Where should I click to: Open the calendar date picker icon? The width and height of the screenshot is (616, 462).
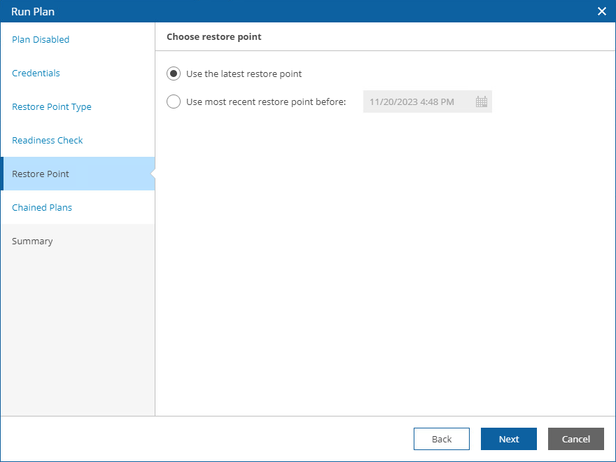tap(482, 101)
